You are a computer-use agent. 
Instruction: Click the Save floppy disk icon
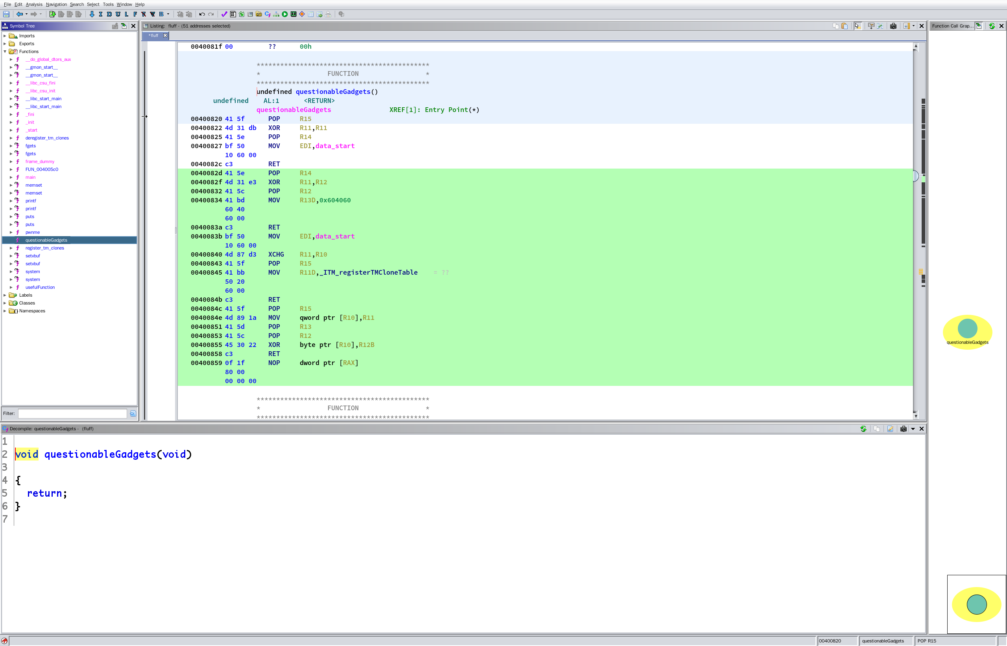(6, 14)
